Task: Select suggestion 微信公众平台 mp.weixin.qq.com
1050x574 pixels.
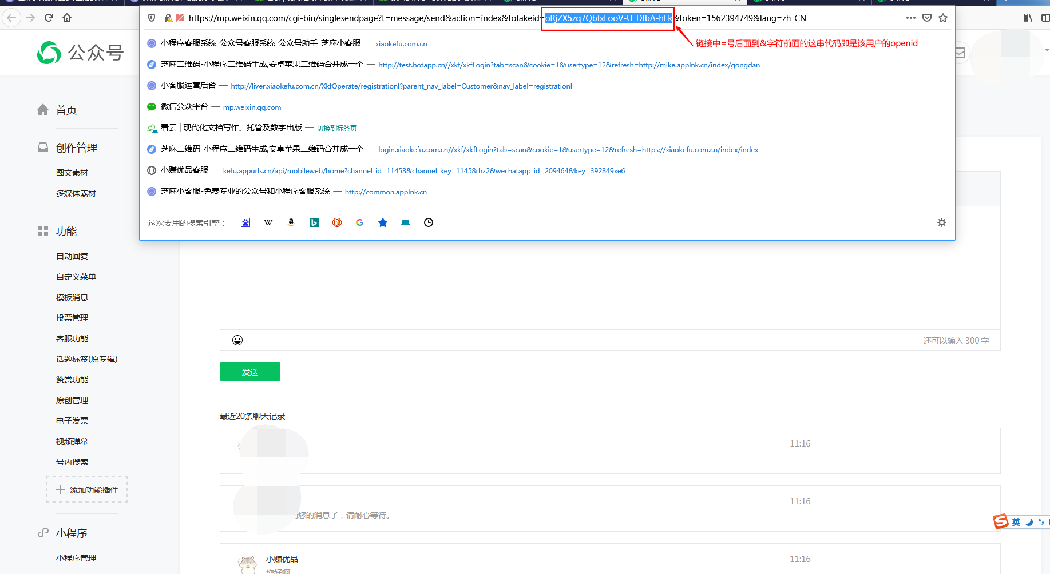Action: pyautogui.click(x=547, y=107)
